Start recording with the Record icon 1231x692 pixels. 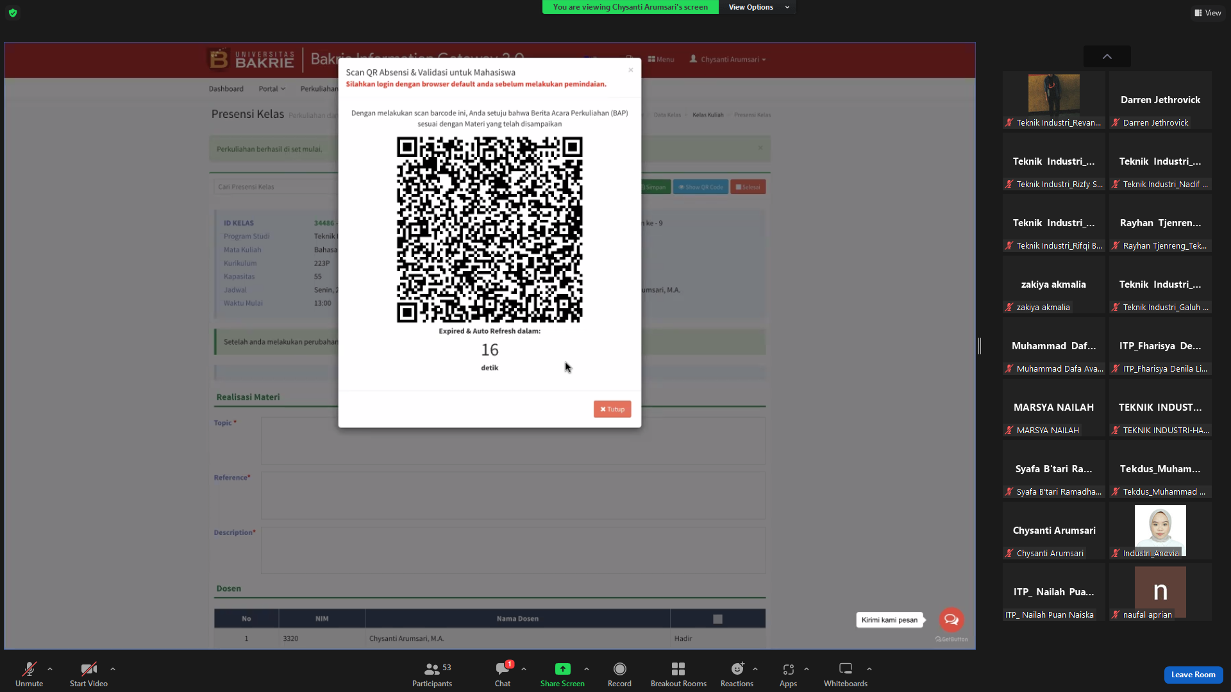619,669
